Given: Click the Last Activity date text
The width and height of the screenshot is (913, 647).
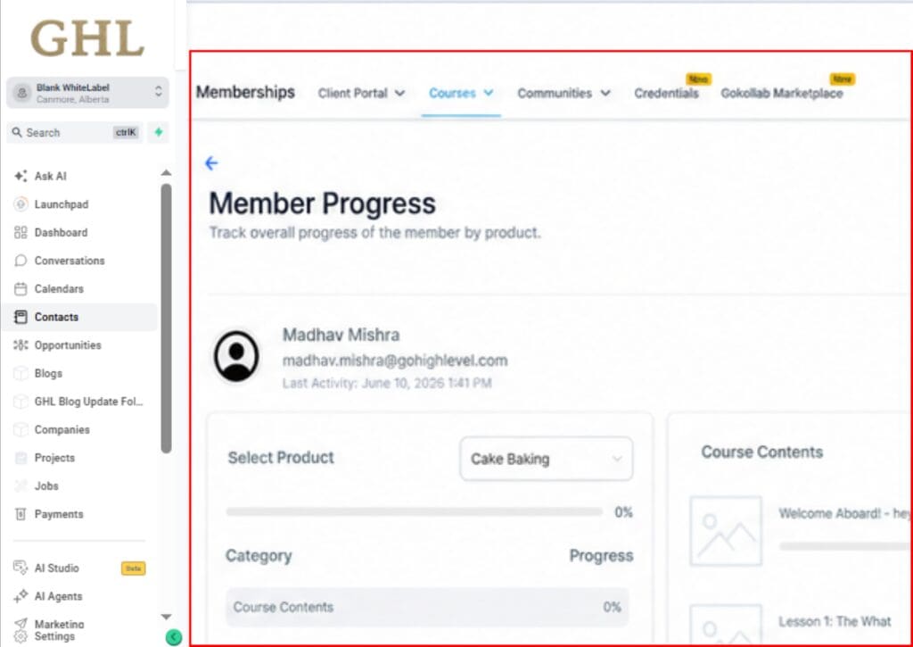Looking at the screenshot, I should 387,383.
